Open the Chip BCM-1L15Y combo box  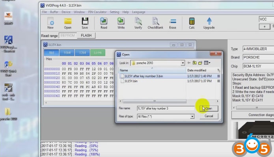click(x=258, y=66)
